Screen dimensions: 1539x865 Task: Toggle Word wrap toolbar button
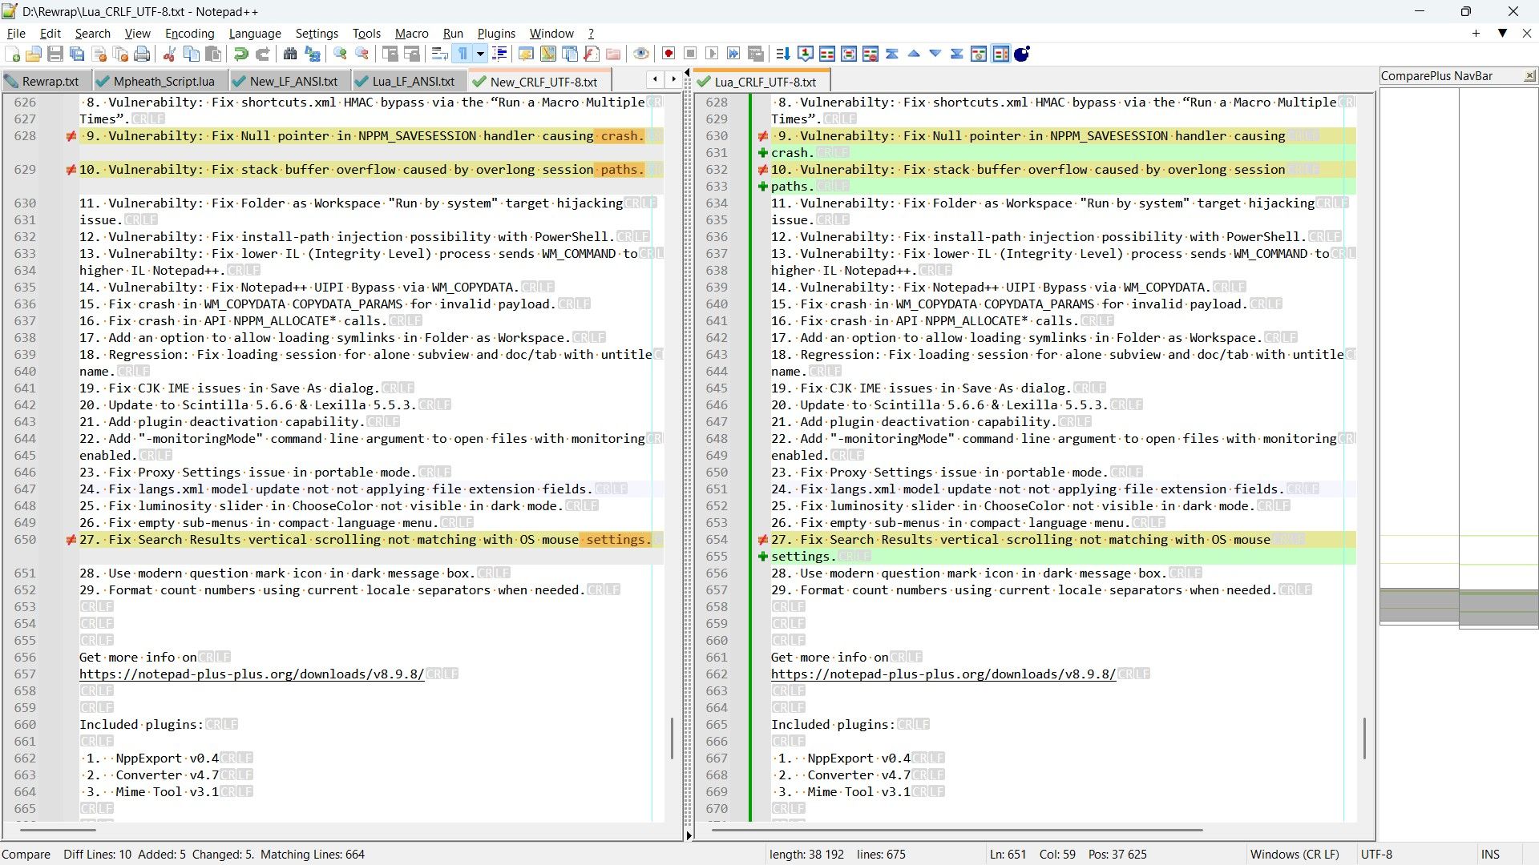pos(439,54)
